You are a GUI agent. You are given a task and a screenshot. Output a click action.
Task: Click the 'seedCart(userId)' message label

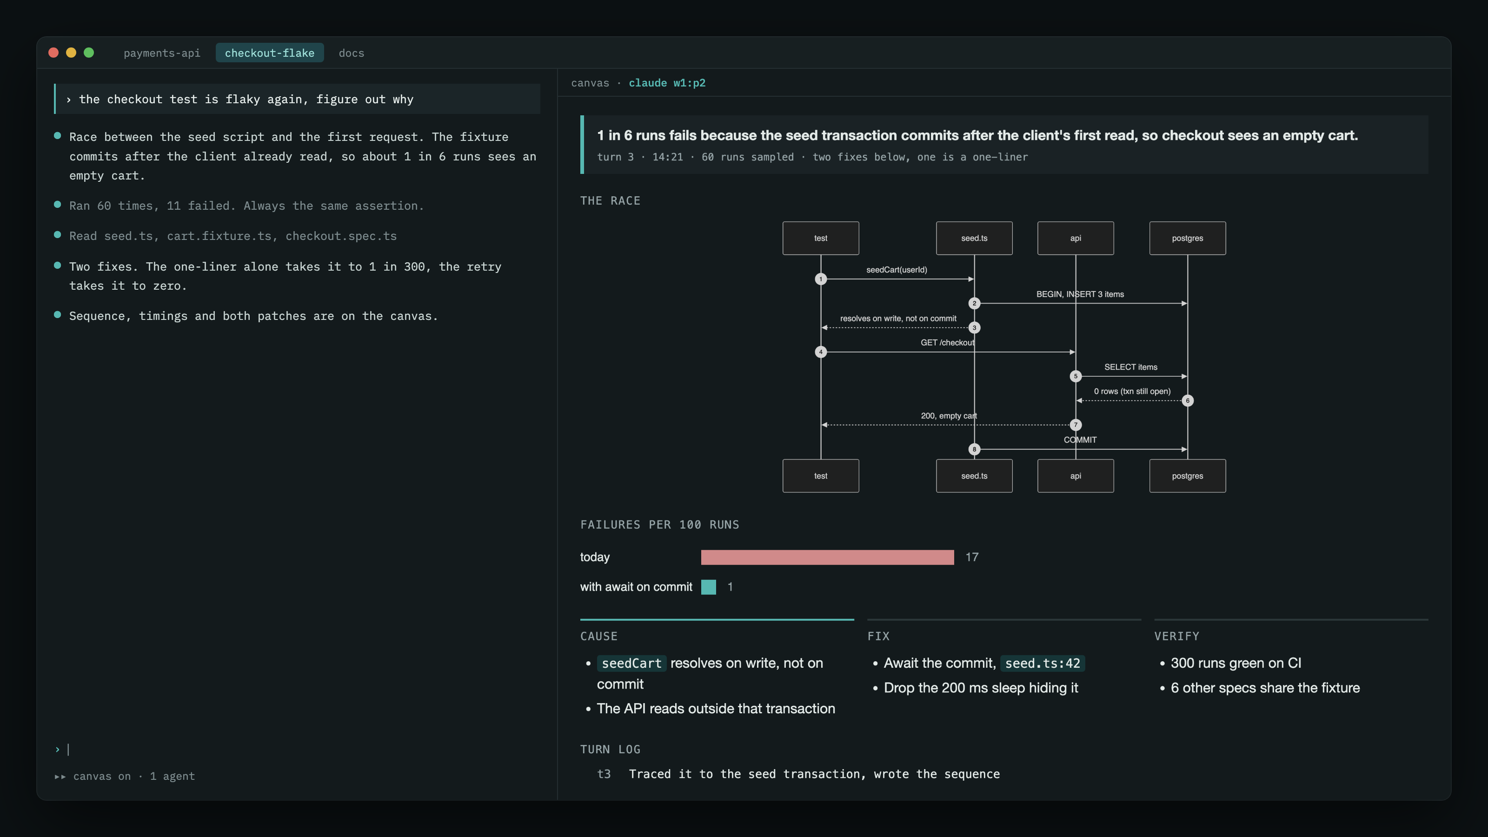tap(897, 270)
